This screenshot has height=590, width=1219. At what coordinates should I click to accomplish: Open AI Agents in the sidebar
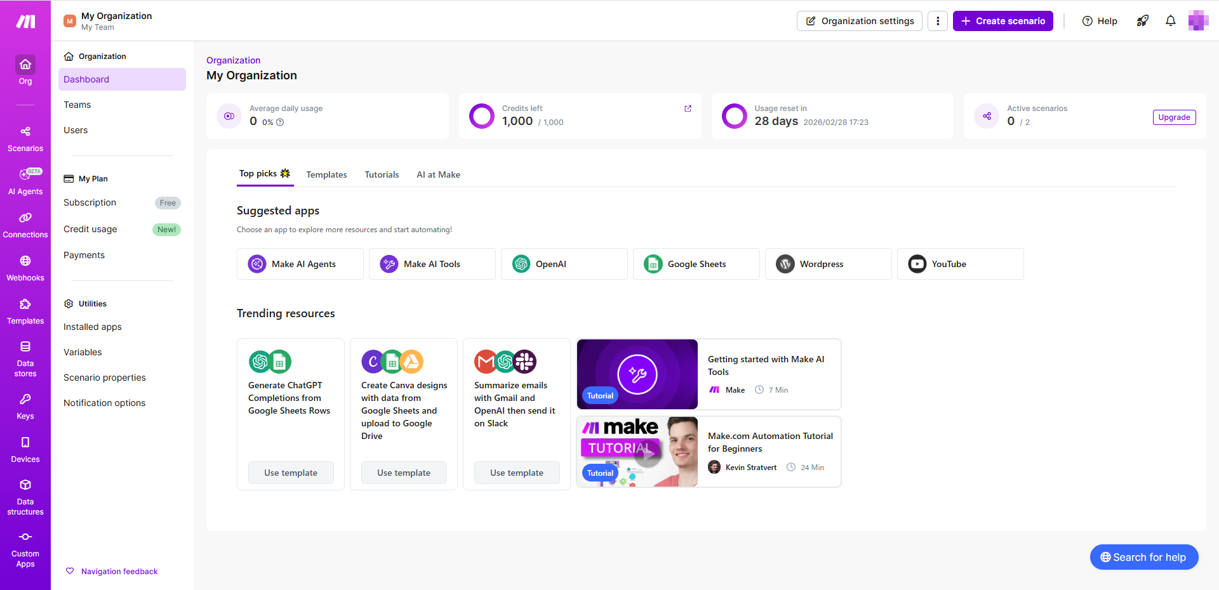point(25,181)
